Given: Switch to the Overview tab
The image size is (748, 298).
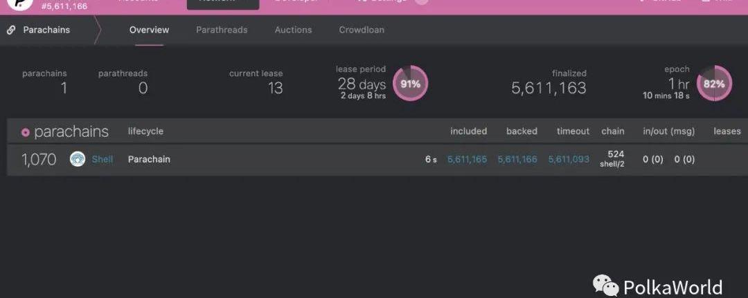Looking at the screenshot, I should (149, 30).
